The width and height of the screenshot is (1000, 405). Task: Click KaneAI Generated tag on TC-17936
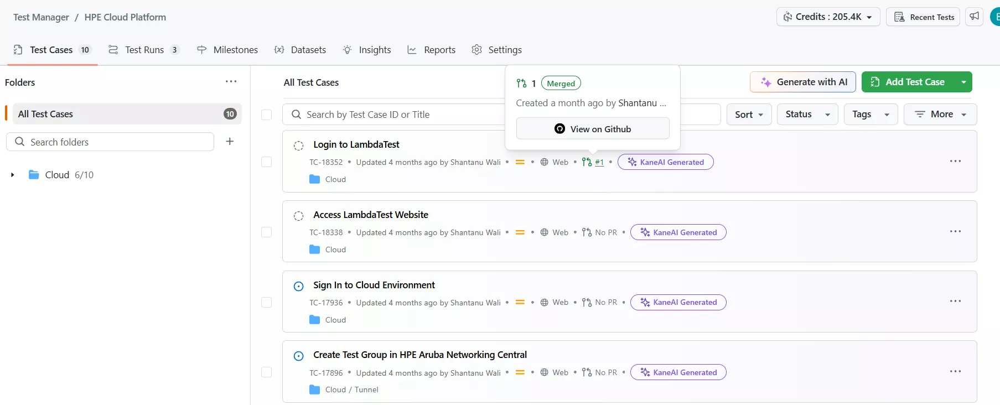(678, 302)
